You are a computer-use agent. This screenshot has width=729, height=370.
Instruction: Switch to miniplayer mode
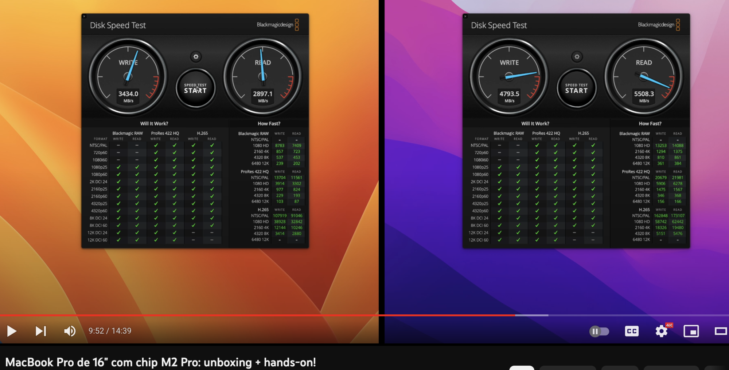point(691,331)
